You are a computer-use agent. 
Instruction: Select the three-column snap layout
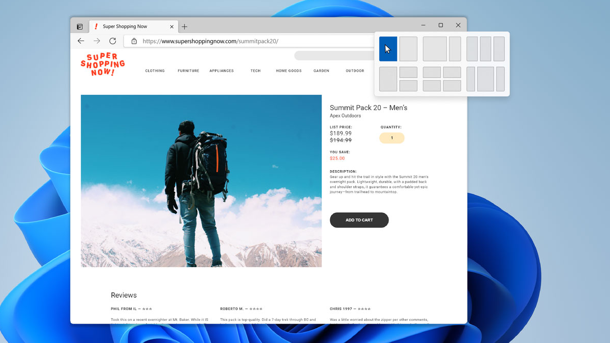(485, 49)
